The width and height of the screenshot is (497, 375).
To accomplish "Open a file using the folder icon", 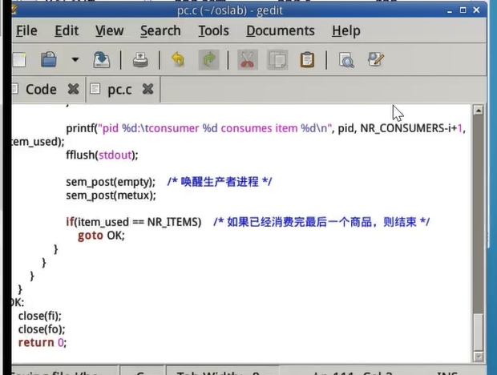I will 49,59.
